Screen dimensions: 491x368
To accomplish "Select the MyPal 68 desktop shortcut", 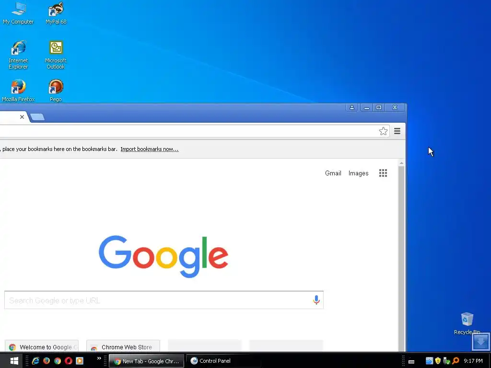I will point(56,13).
